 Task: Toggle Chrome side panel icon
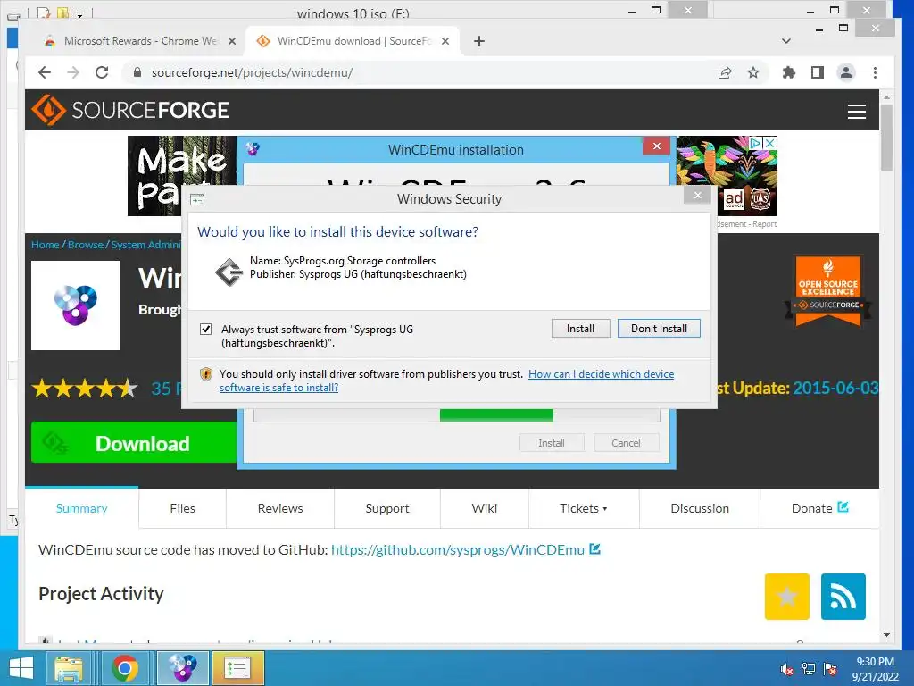818,72
